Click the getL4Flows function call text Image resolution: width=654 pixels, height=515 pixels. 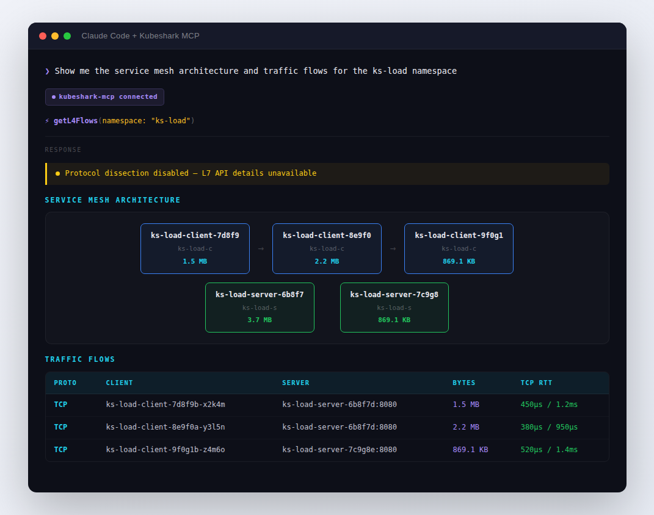point(124,120)
